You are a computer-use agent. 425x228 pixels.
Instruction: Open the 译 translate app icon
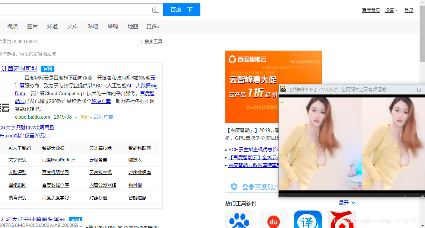(308, 219)
